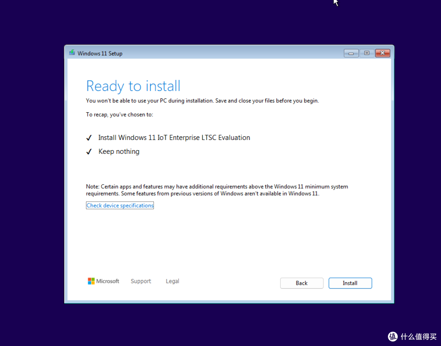Go back with the Back button
441x346 pixels.
[x=301, y=283]
